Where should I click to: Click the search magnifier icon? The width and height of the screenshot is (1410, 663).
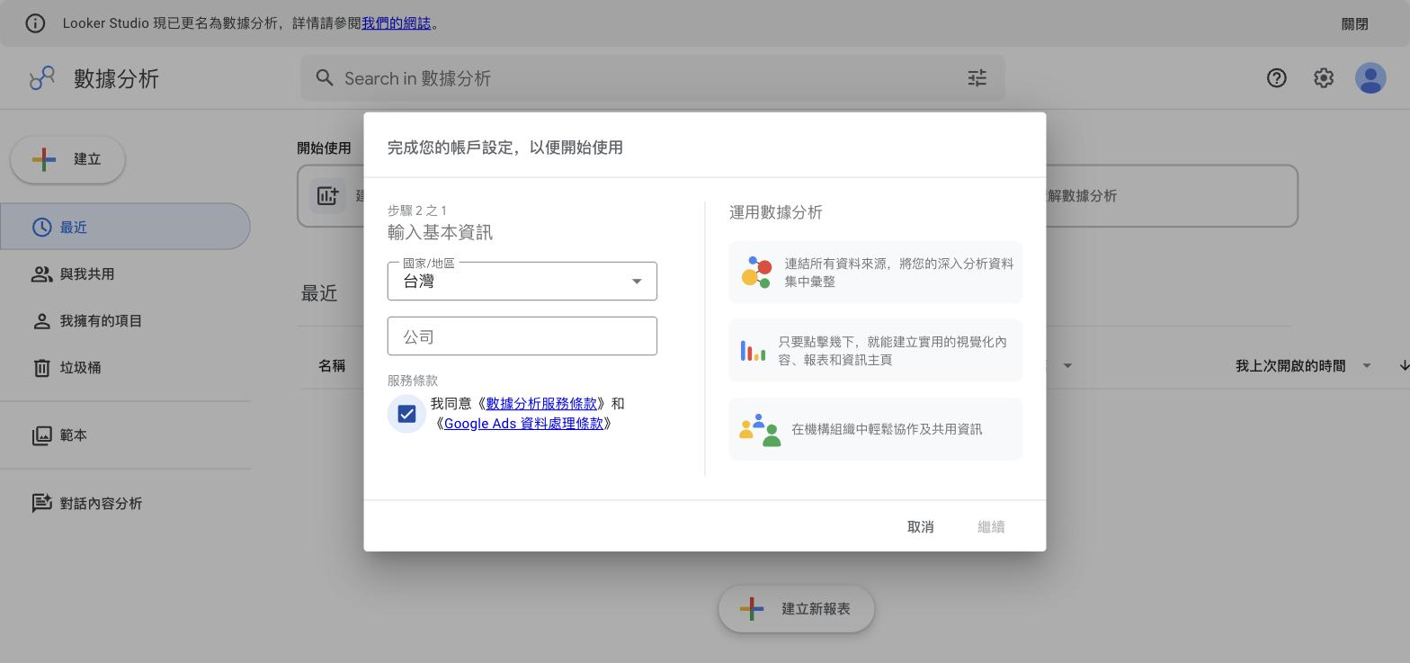[x=325, y=78]
